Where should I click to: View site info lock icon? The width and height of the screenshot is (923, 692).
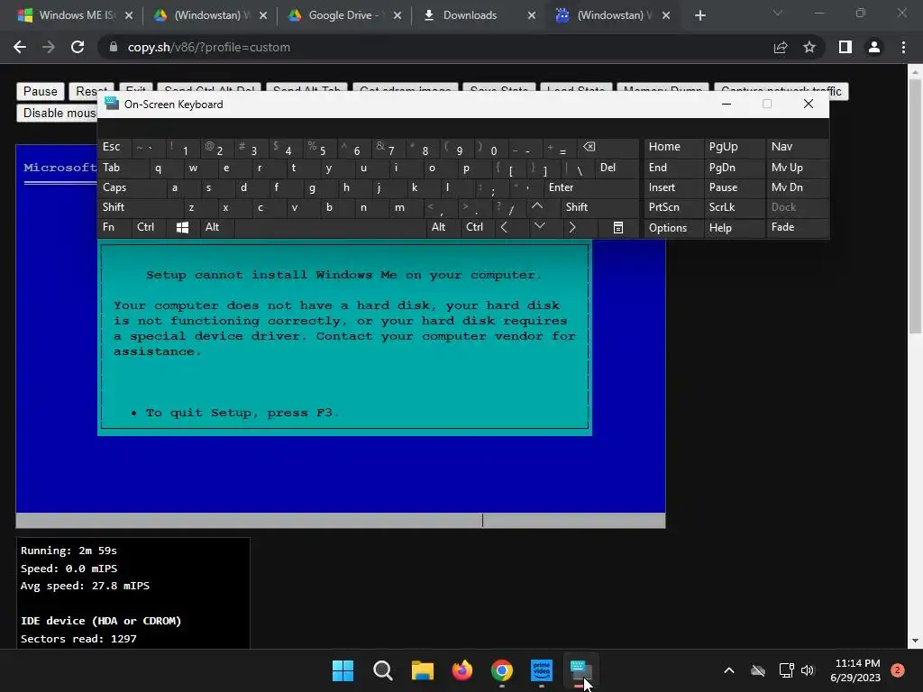(114, 47)
